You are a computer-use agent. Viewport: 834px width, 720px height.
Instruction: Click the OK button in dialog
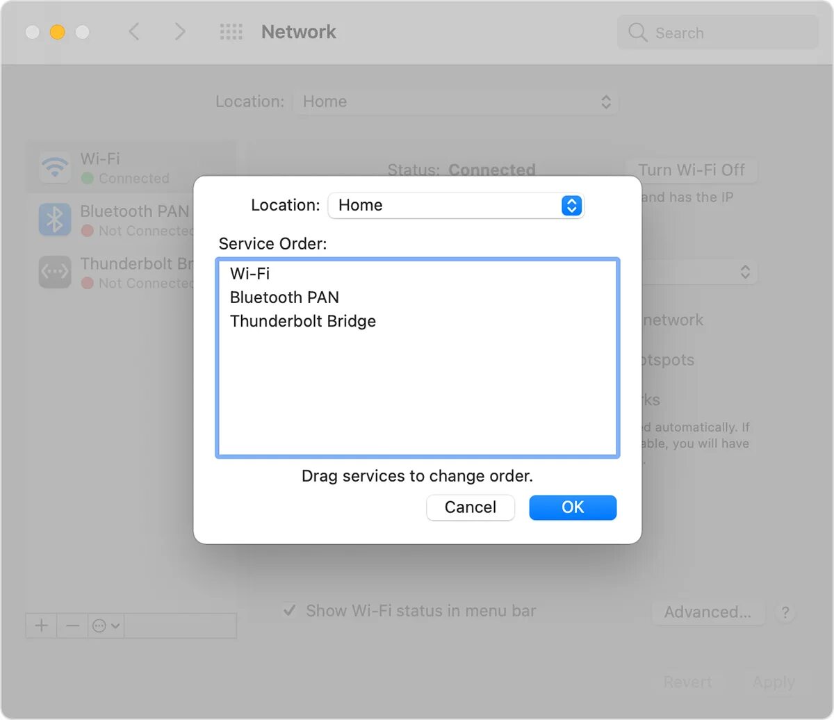pyautogui.click(x=573, y=507)
